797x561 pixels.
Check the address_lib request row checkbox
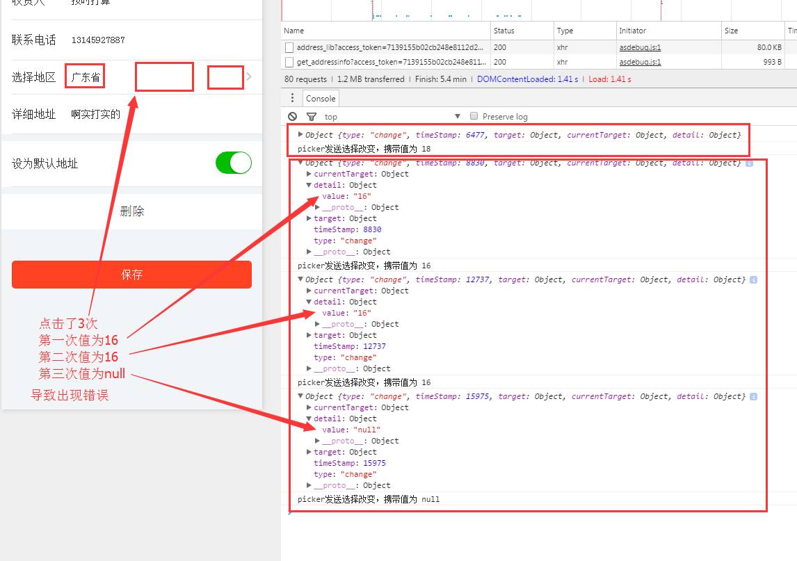coord(289,47)
